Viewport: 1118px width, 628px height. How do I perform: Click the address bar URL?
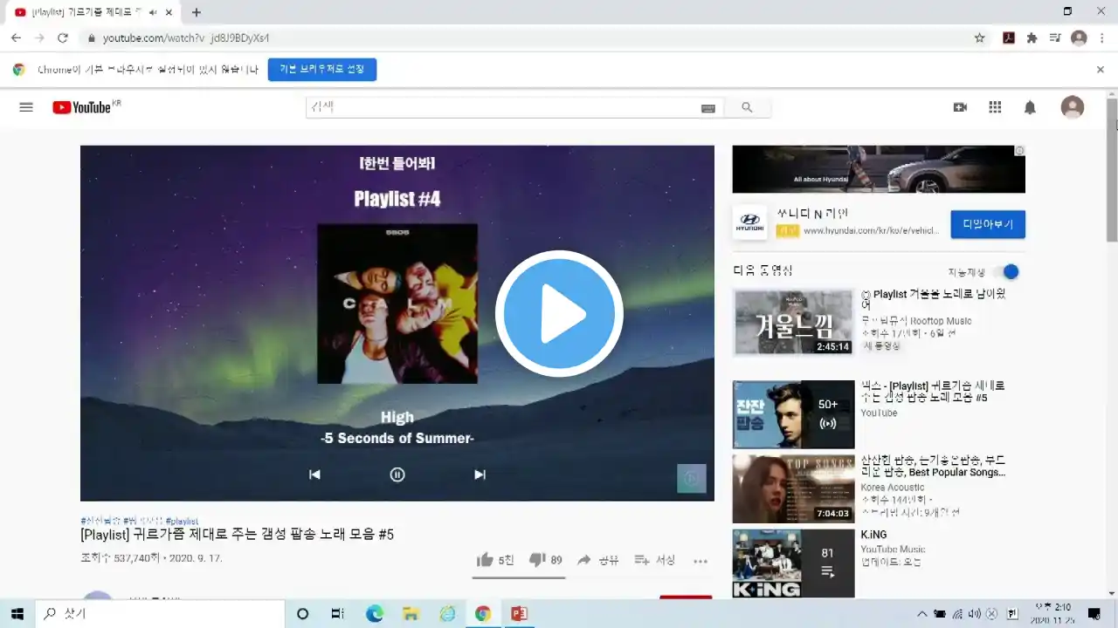tap(186, 38)
